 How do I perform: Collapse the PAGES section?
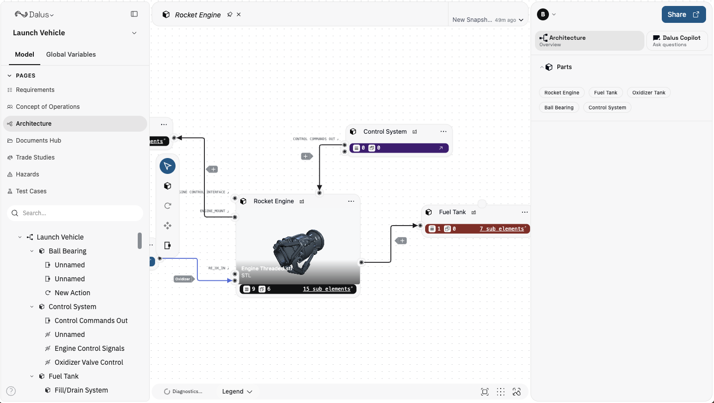[9, 76]
